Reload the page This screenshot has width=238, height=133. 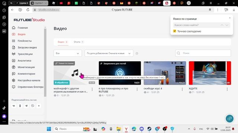click(28, 10)
